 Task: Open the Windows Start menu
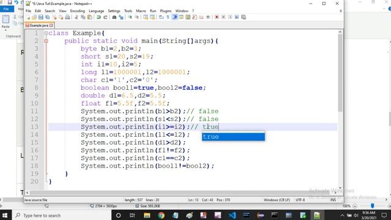[x=5, y=215]
